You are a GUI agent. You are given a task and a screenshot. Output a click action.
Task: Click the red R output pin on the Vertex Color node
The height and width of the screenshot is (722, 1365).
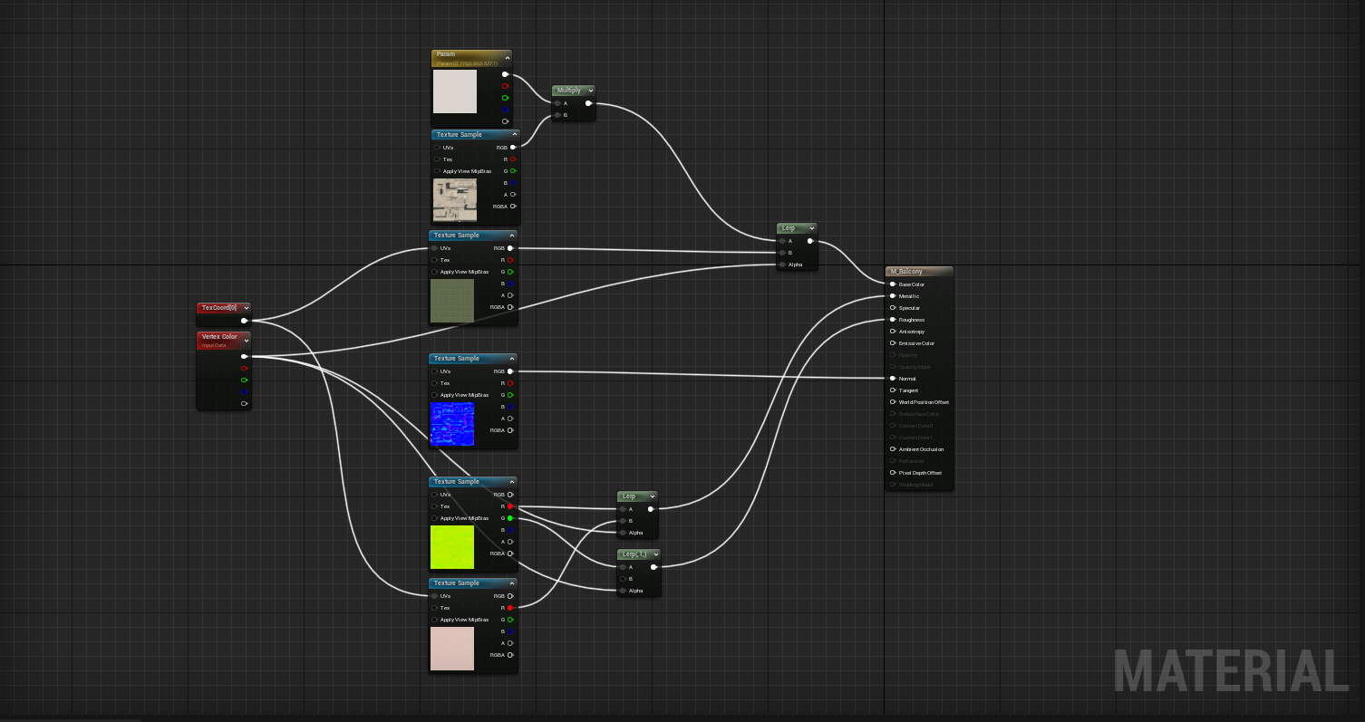click(x=246, y=368)
